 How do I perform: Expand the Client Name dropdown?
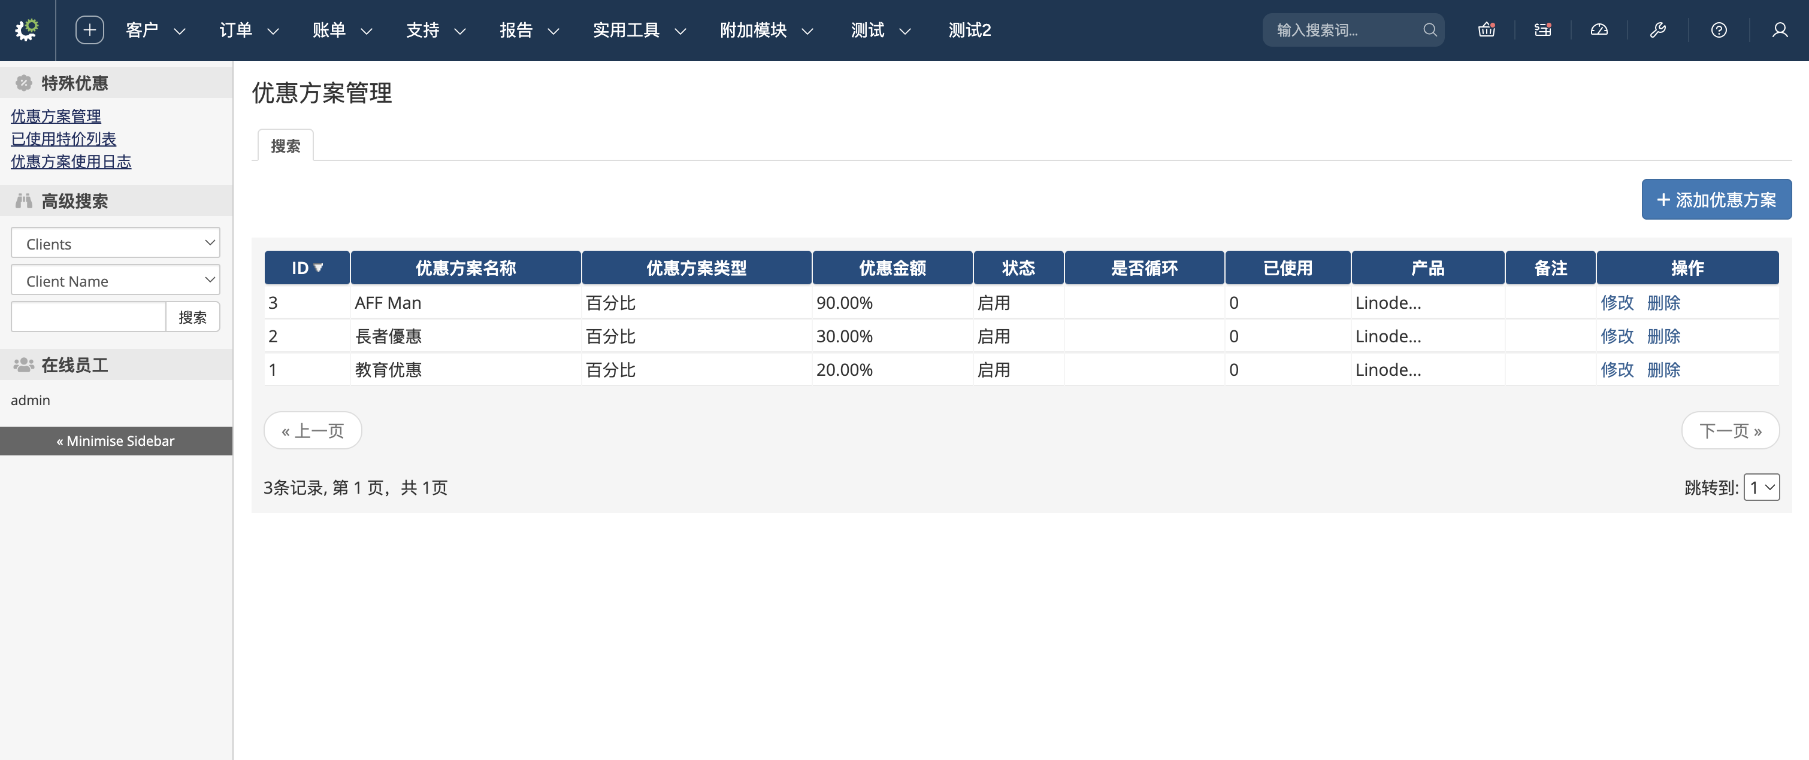point(115,280)
